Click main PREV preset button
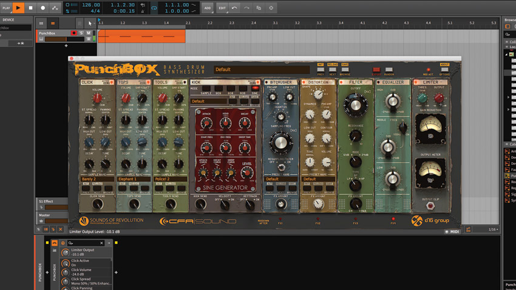This screenshot has height=290, width=516. [x=321, y=70]
